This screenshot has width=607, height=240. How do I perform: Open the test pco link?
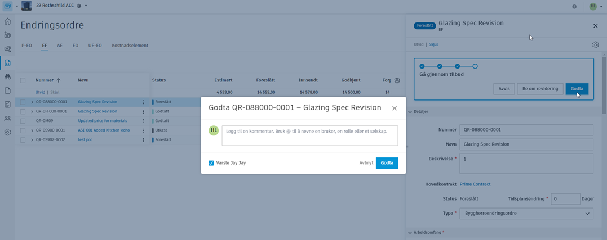click(85, 140)
